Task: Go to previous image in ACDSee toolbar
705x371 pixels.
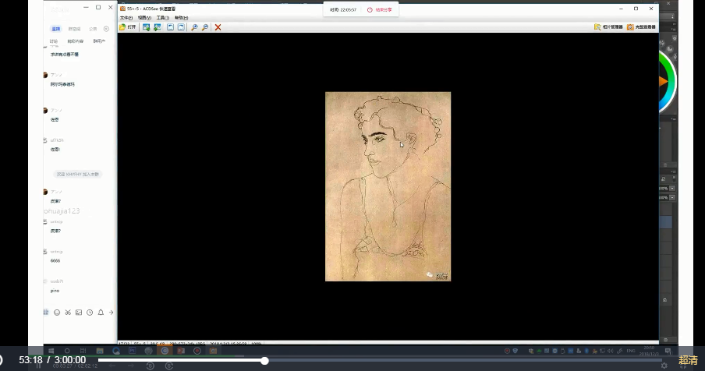Action: click(x=146, y=27)
